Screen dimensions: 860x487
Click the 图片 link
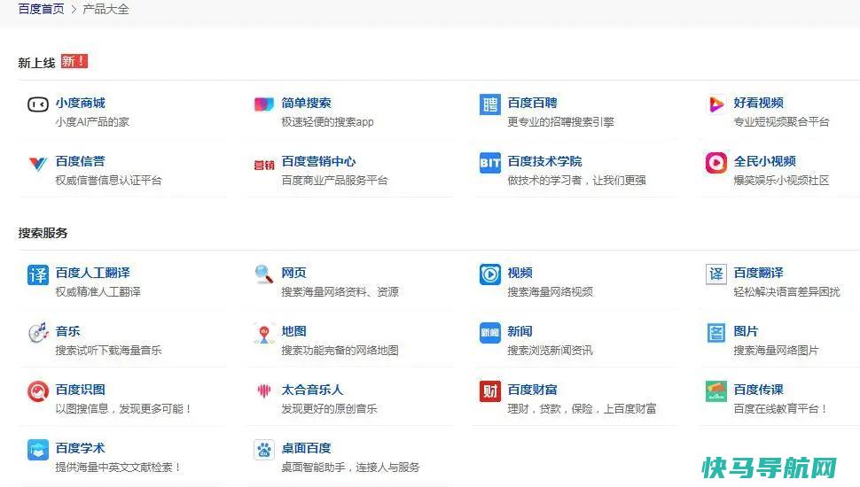click(746, 331)
